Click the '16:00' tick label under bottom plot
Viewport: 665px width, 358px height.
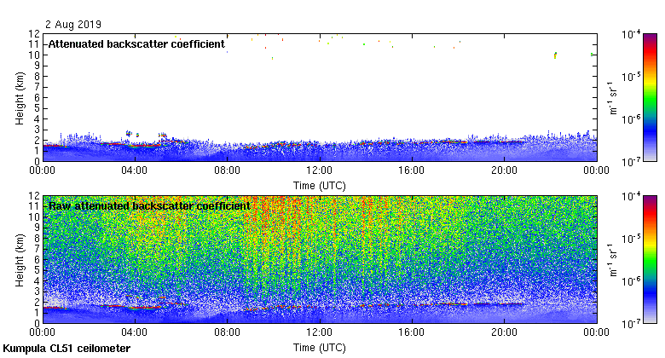point(412,332)
